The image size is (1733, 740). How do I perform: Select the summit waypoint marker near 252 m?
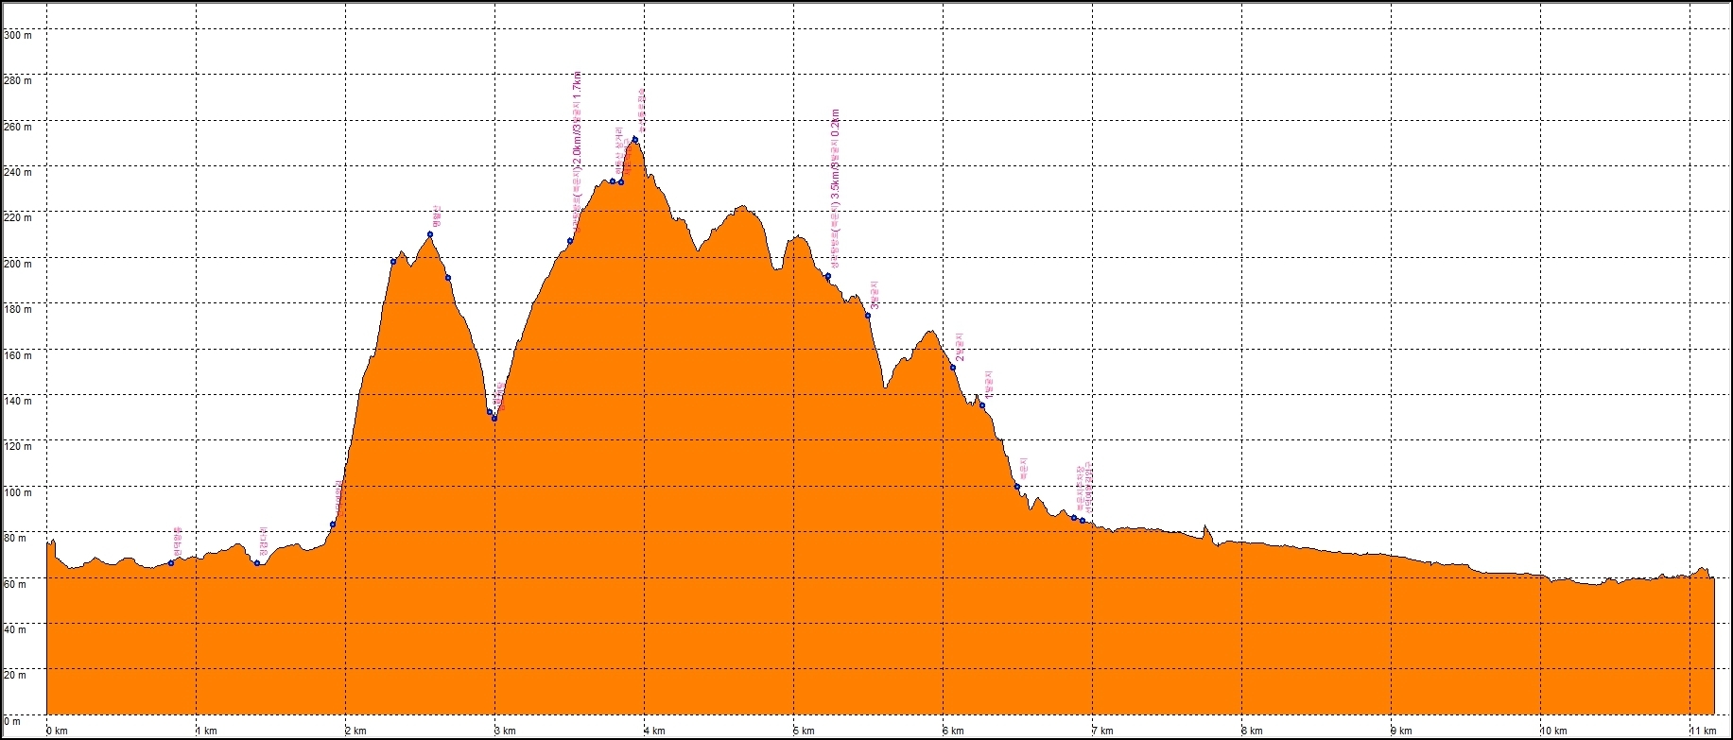coord(634,139)
